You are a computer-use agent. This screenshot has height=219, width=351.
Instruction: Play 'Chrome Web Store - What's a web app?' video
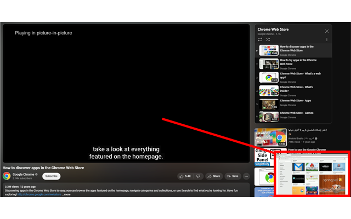click(293, 78)
